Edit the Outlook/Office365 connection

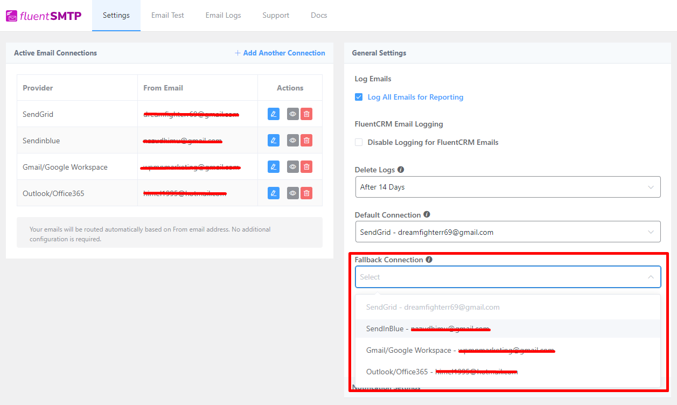[x=274, y=193]
